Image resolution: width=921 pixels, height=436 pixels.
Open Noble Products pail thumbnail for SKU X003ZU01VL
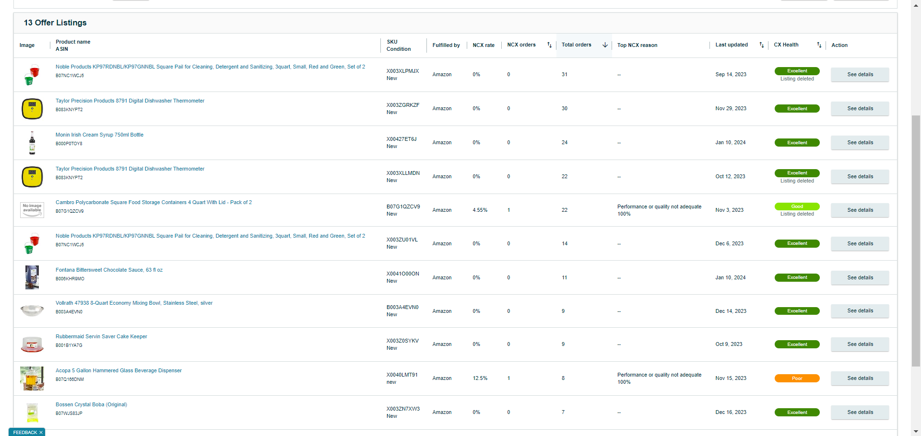[x=32, y=244]
